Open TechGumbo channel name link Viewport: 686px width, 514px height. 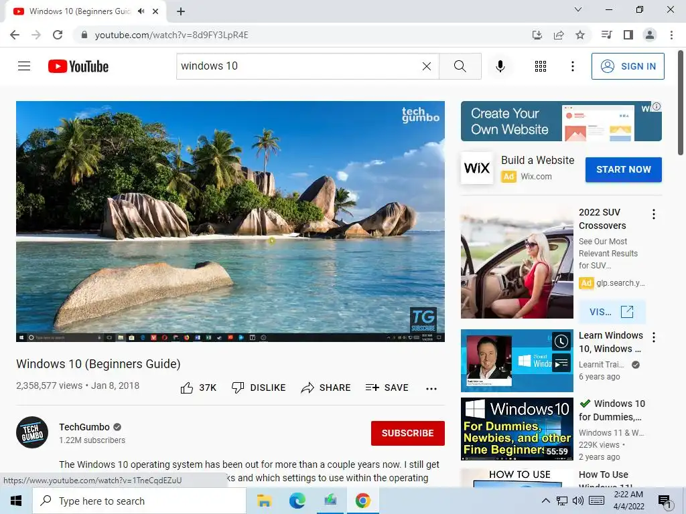84,427
